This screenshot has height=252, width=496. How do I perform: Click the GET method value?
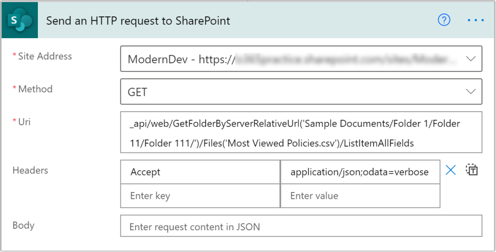(x=138, y=92)
